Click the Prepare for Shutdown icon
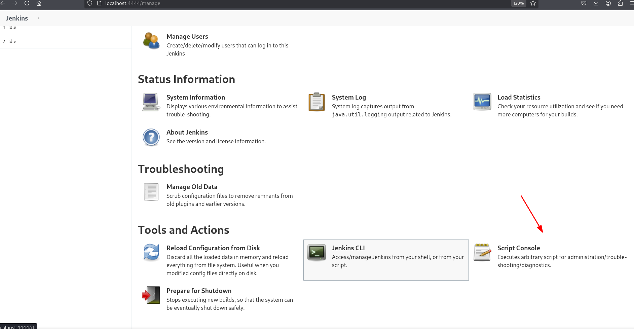This screenshot has width=634, height=329. [x=151, y=295]
